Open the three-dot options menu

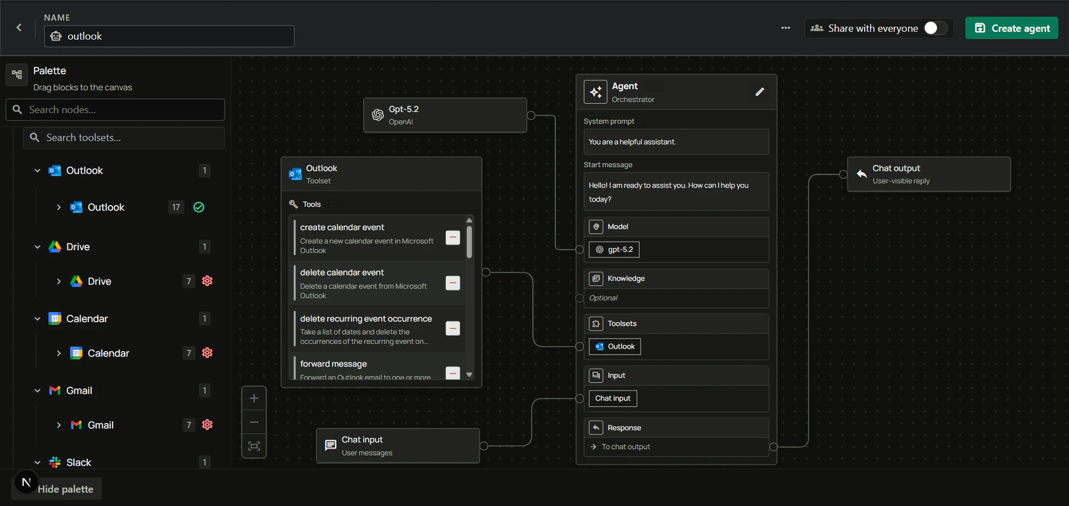(785, 28)
